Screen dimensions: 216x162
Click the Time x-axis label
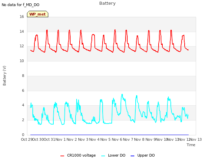[x=191, y=145]
